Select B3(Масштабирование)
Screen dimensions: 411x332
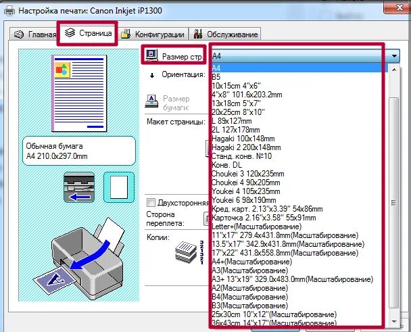click(x=299, y=306)
